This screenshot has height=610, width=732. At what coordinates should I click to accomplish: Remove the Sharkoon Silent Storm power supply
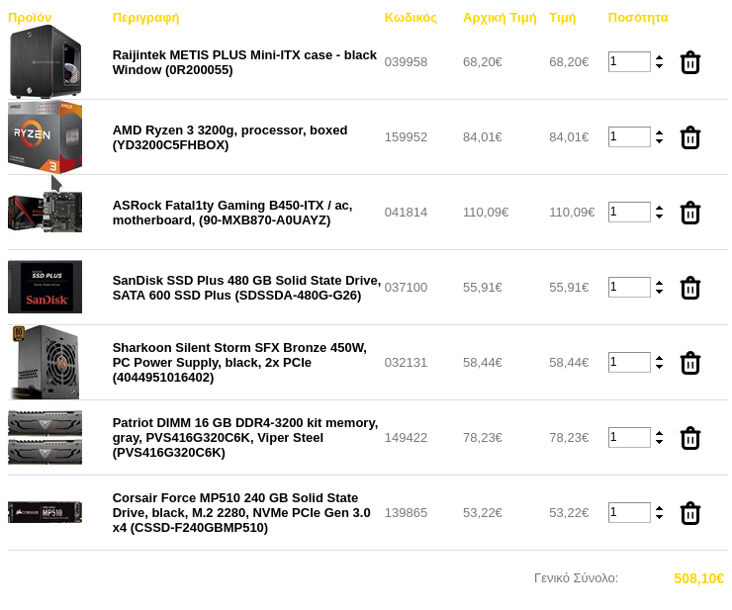(x=690, y=363)
